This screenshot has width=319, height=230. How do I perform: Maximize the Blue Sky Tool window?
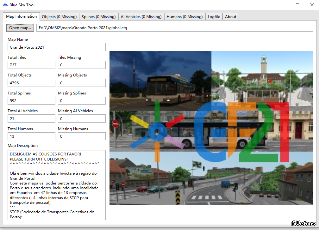297,5
